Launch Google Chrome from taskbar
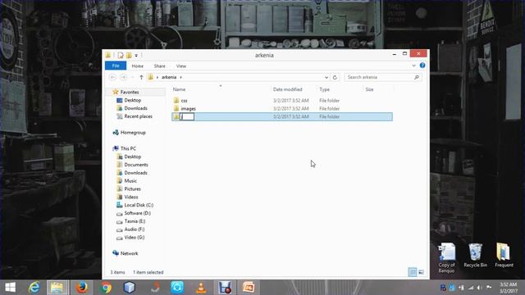This screenshot has height=295, width=525. (106, 288)
